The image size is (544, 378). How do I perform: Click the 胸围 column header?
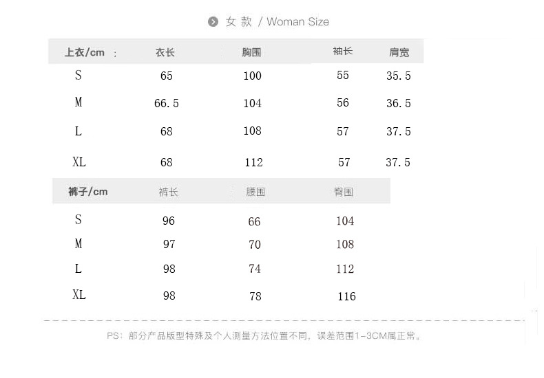click(x=252, y=52)
